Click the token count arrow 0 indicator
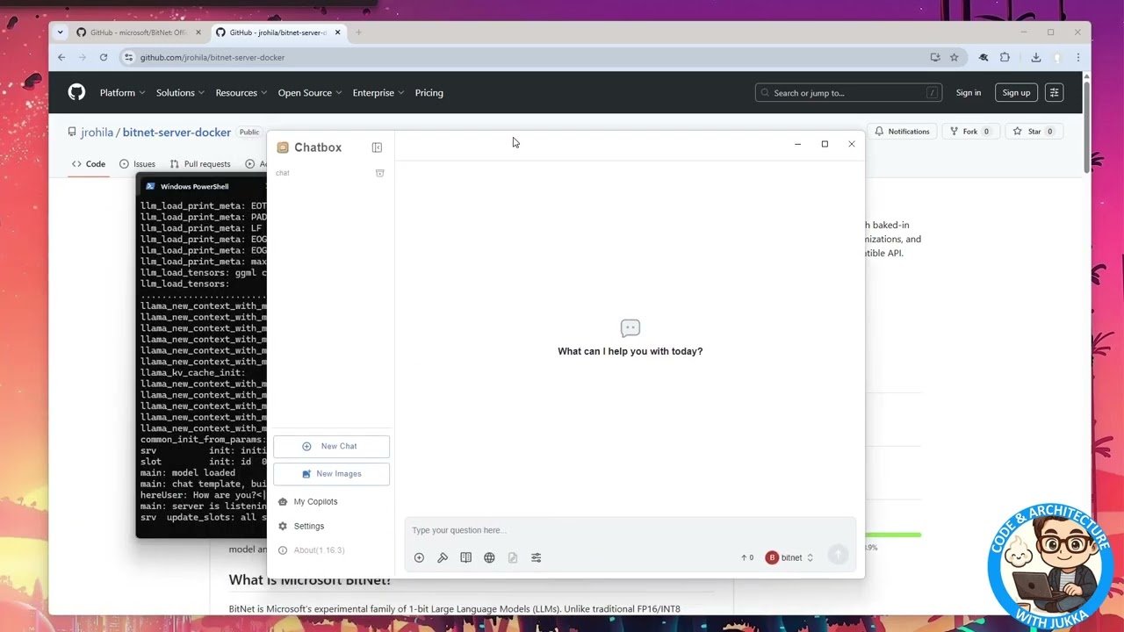This screenshot has height=632, width=1124. [747, 557]
